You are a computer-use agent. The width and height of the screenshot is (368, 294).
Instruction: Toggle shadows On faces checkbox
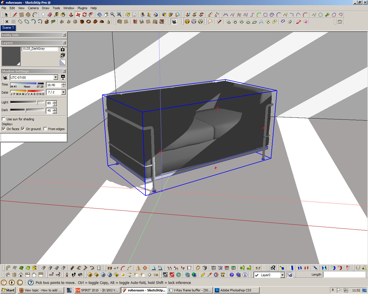[x=4, y=129]
